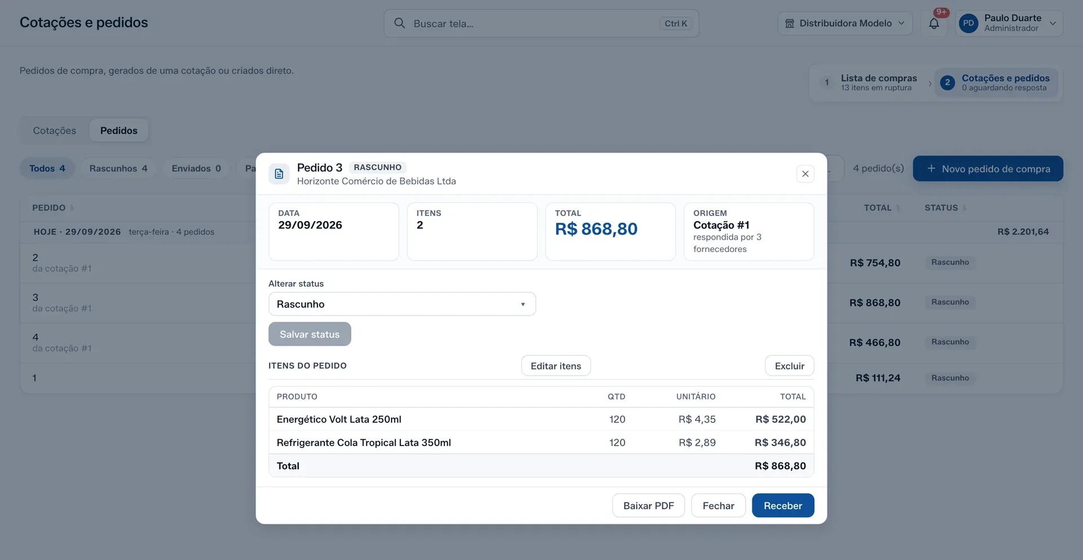Click the R$ 4,35 unit price
Image resolution: width=1083 pixels, height=560 pixels.
(x=697, y=419)
